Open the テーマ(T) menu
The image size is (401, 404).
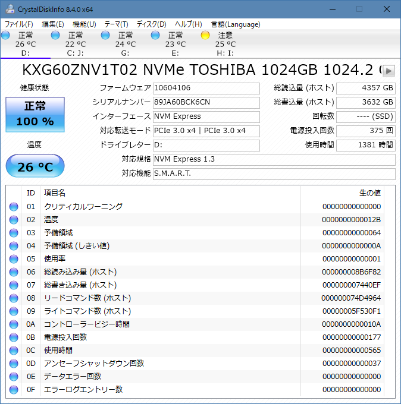[117, 24]
